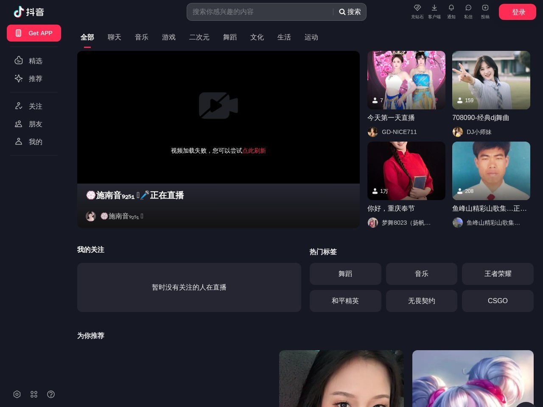Viewport: 543px width, 407px height.
Task: Click the 投稿 upload icon
Action: point(485,12)
